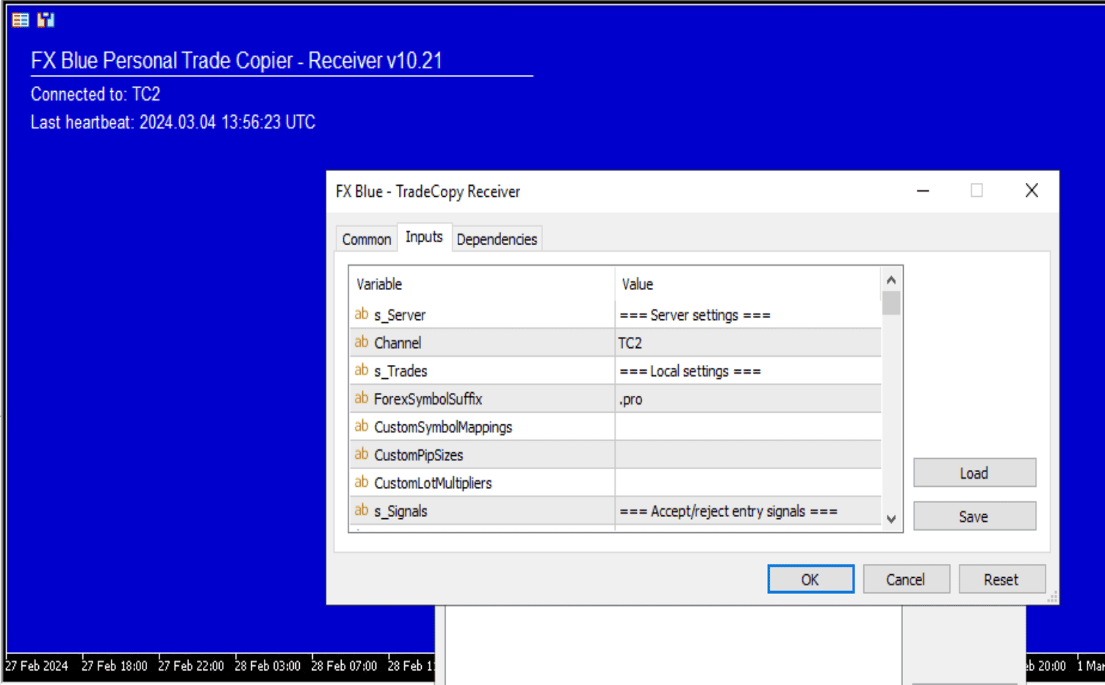
Task: Click the ab icon next to s_Signals row
Action: coord(361,510)
